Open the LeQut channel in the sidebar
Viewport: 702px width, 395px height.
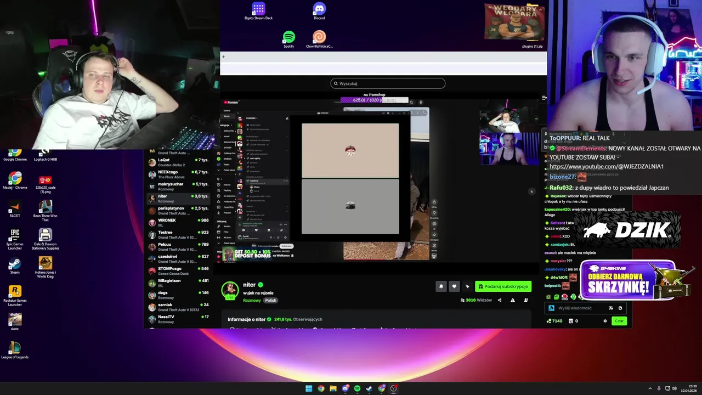179,162
